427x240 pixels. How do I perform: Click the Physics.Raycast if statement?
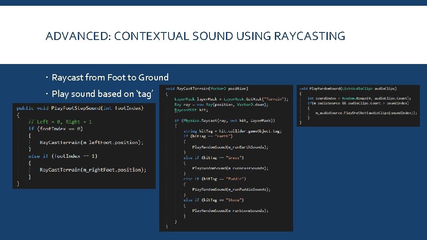pyautogui.click(x=225, y=120)
